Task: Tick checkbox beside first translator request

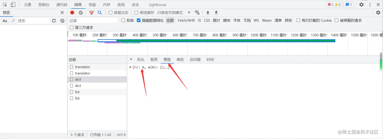Action: (x=72, y=67)
